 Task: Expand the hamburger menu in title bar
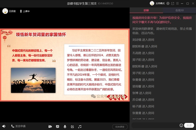point(178,3)
